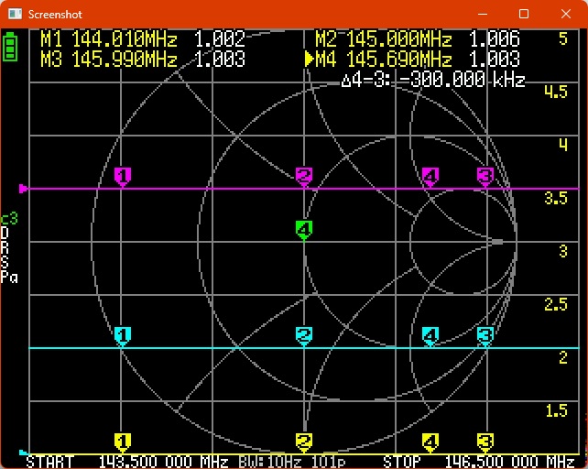Tap the M3 145.990MHz marker readout
This screenshot has height=469, width=588.
click(x=142, y=60)
